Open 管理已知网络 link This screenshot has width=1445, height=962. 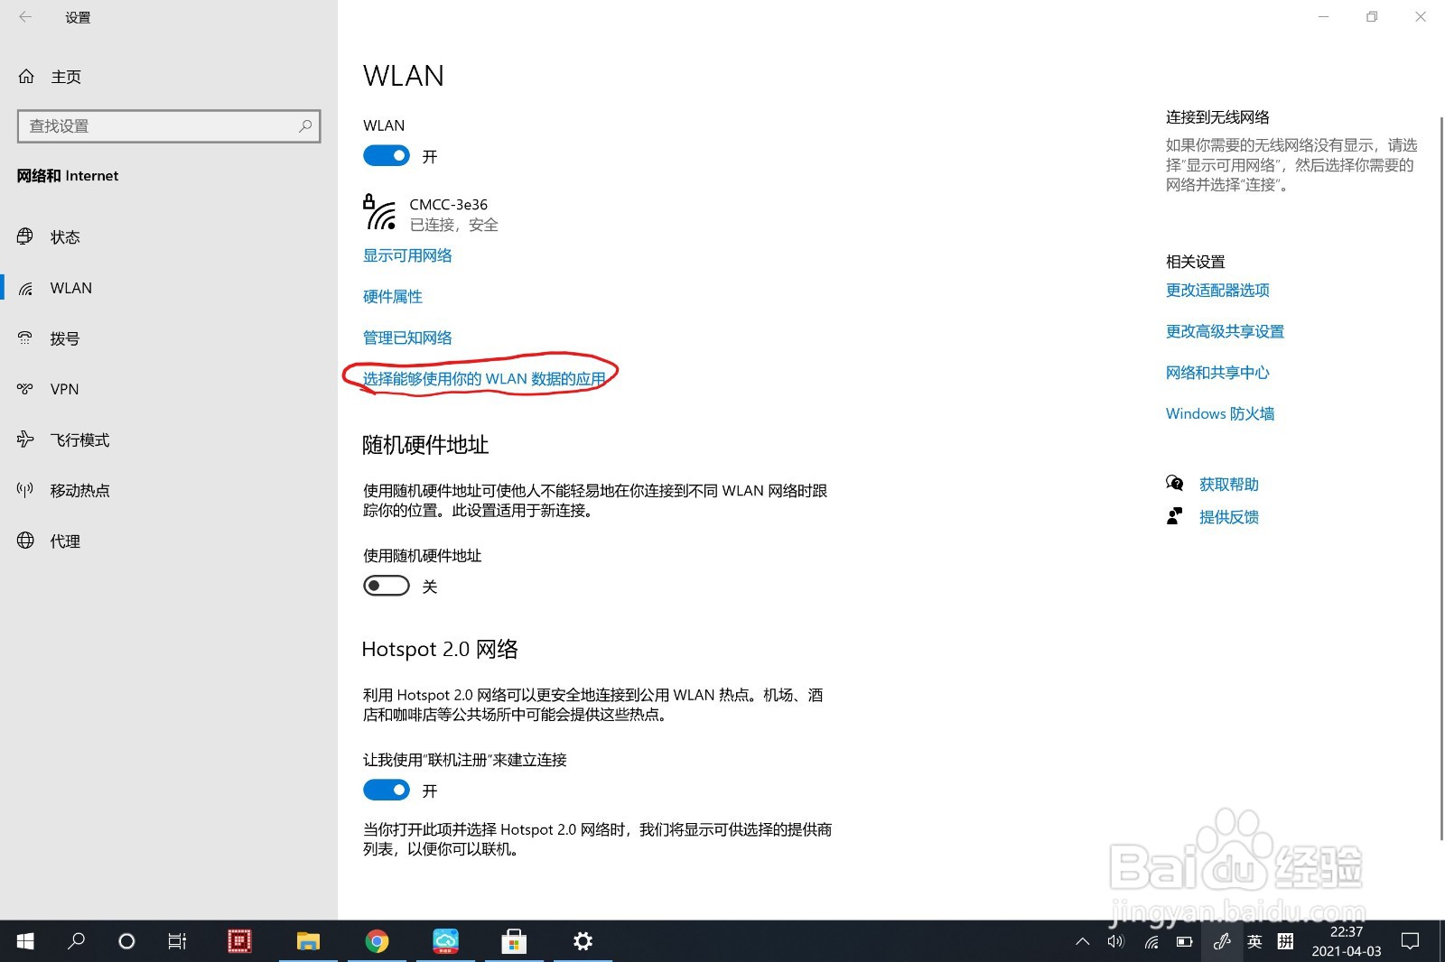click(x=407, y=338)
